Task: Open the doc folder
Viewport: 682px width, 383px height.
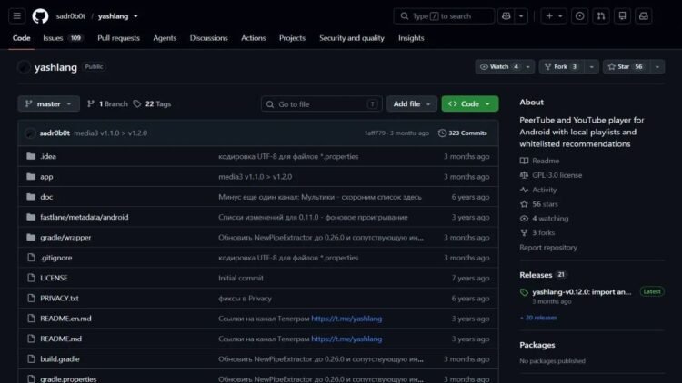Action: click(46, 197)
